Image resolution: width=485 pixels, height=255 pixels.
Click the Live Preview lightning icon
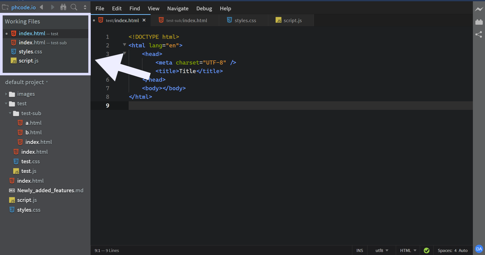pos(479,9)
